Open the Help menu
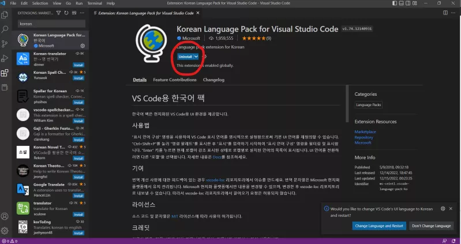Viewport: 461px width, 244px height. coord(111,3)
